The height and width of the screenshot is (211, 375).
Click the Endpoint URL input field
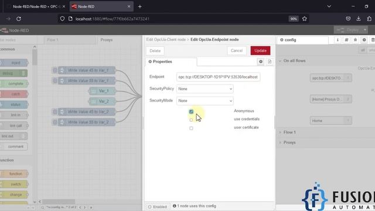[218, 77]
